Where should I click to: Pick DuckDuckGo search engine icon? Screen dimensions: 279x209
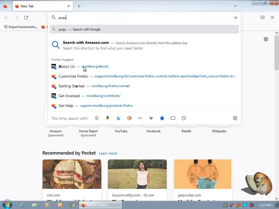[x=129, y=118]
